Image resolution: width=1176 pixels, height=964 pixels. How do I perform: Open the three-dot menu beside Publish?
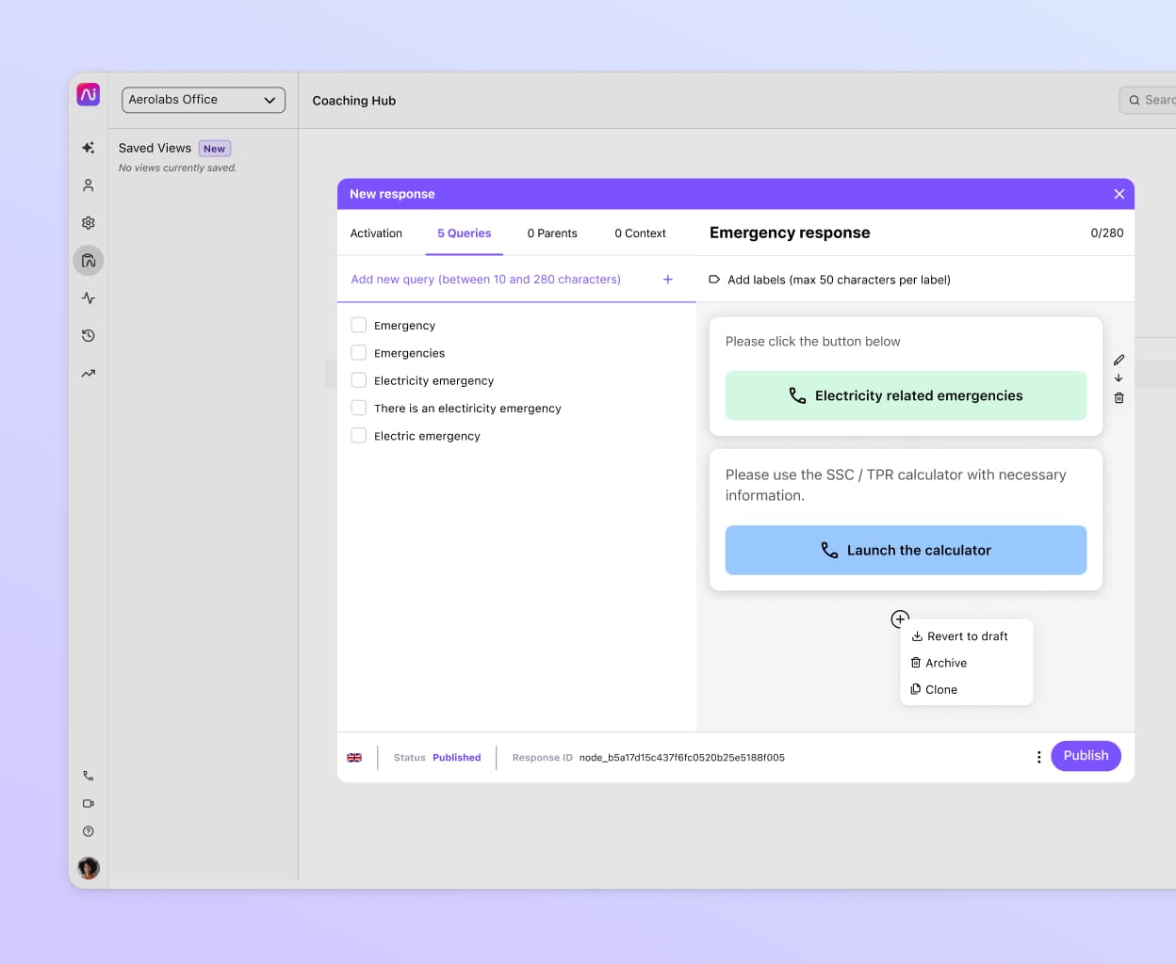tap(1038, 756)
